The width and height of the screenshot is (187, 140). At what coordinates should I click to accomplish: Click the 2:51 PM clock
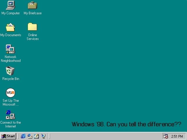(x=177, y=136)
